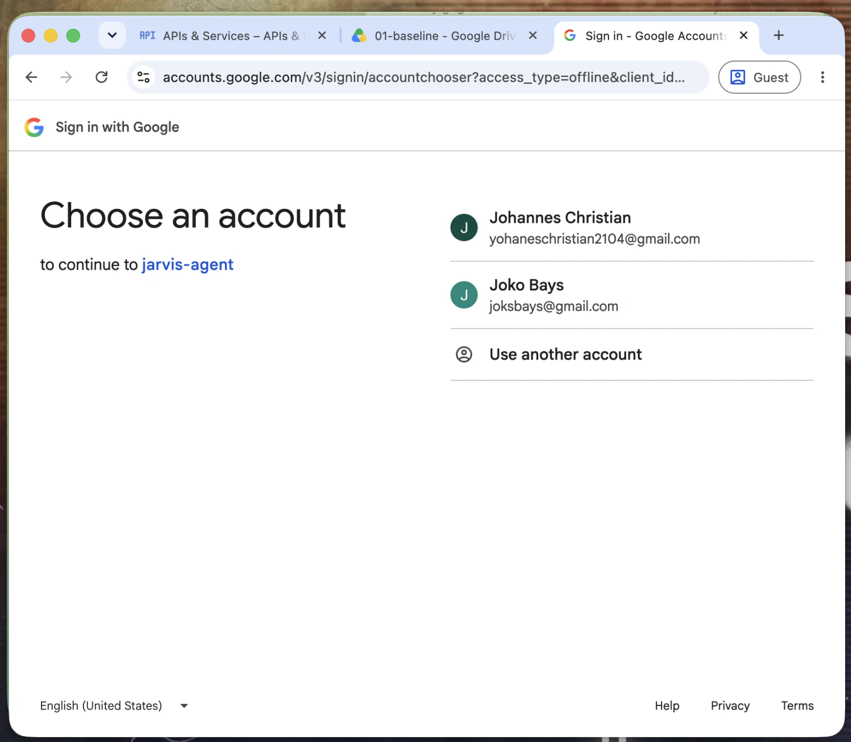The image size is (851, 742).
Task: Expand the tab search dropdown
Action: [112, 36]
